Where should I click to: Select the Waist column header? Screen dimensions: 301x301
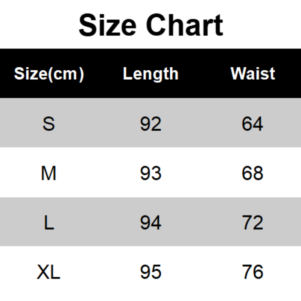pyautogui.click(x=252, y=74)
